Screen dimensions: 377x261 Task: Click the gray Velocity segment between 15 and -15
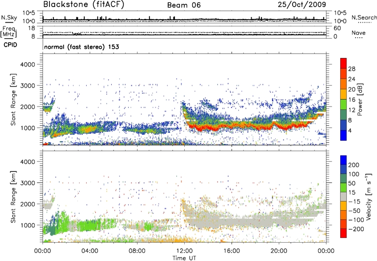[344, 196]
